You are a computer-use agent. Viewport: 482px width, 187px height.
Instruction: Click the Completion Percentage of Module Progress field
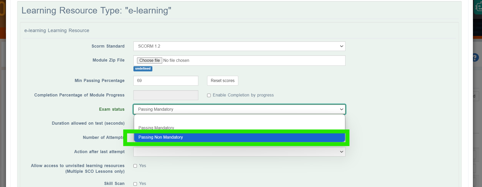click(x=166, y=95)
